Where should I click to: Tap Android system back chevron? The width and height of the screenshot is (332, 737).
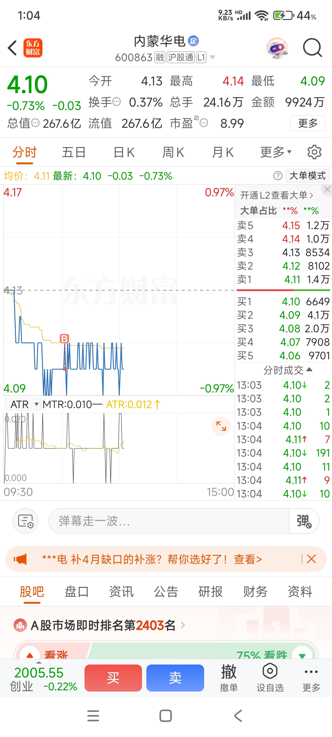[x=238, y=716]
